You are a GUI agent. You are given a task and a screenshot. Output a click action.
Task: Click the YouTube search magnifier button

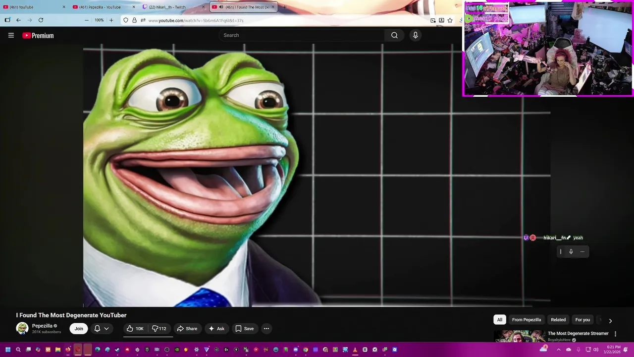[x=394, y=35]
